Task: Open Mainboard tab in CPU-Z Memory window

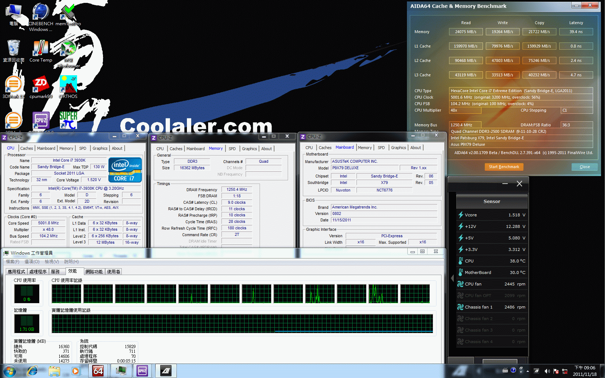Action: coord(196,149)
